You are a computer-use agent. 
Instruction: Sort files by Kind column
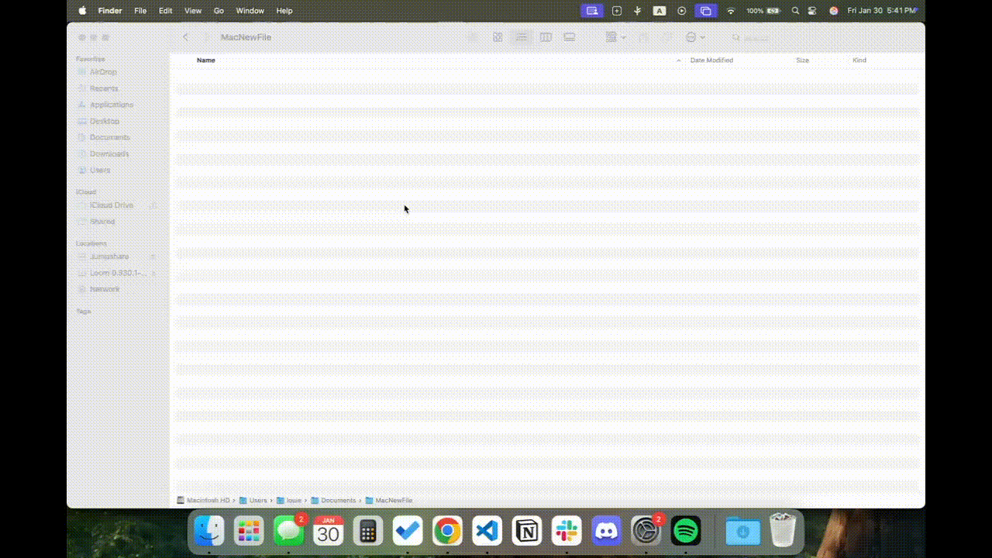[x=859, y=60]
